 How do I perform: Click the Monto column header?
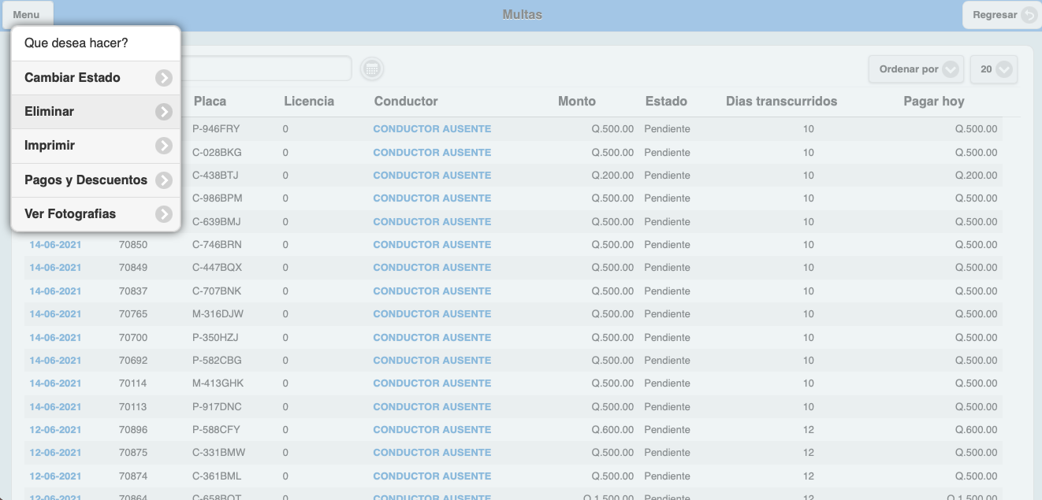pyautogui.click(x=576, y=102)
